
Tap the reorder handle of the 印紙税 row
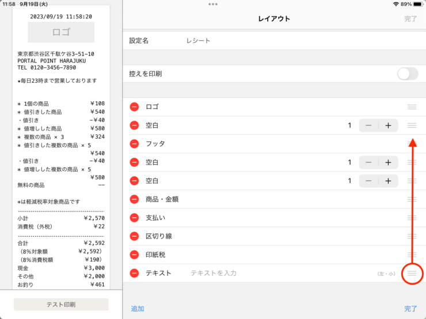[412, 255]
